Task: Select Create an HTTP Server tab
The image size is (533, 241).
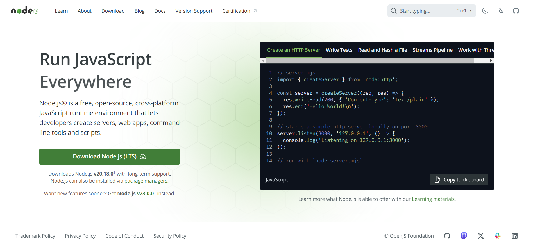Action: point(294,50)
